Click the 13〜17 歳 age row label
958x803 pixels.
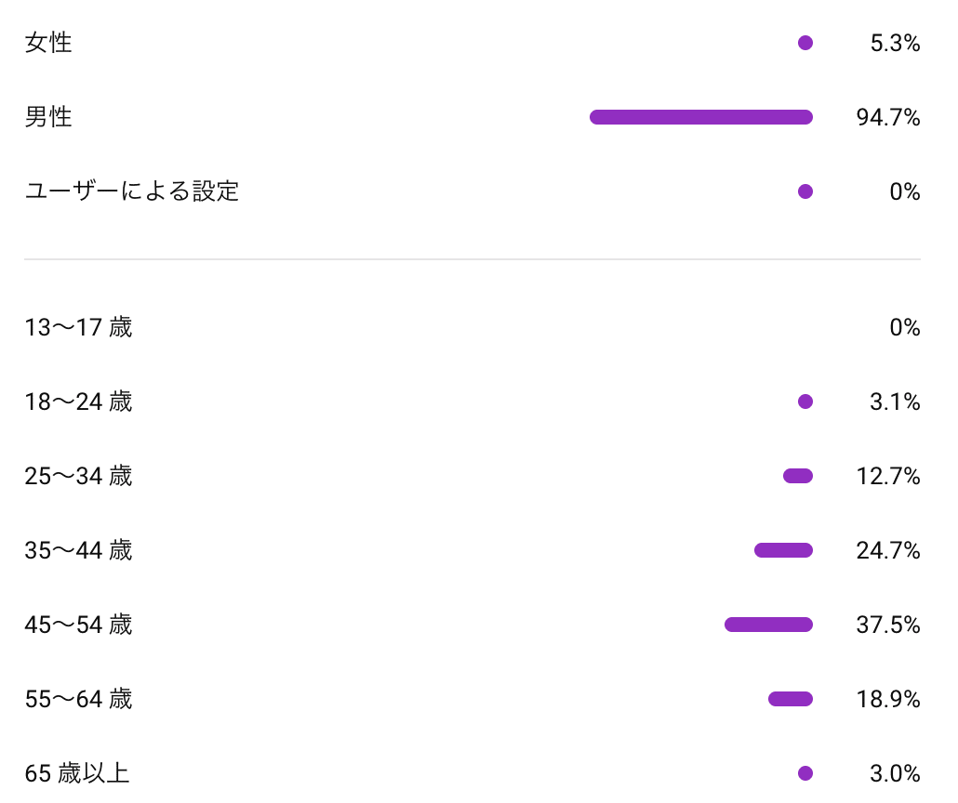click(x=78, y=328)
